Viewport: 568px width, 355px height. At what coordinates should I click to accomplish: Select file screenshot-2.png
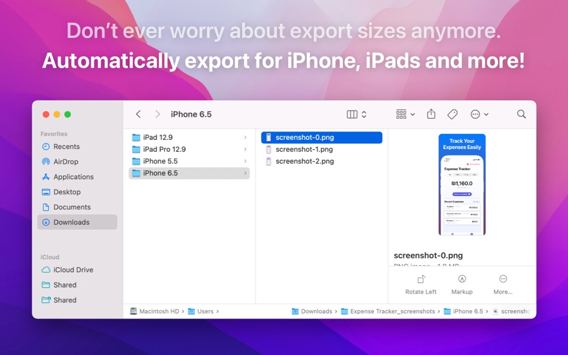322,161
